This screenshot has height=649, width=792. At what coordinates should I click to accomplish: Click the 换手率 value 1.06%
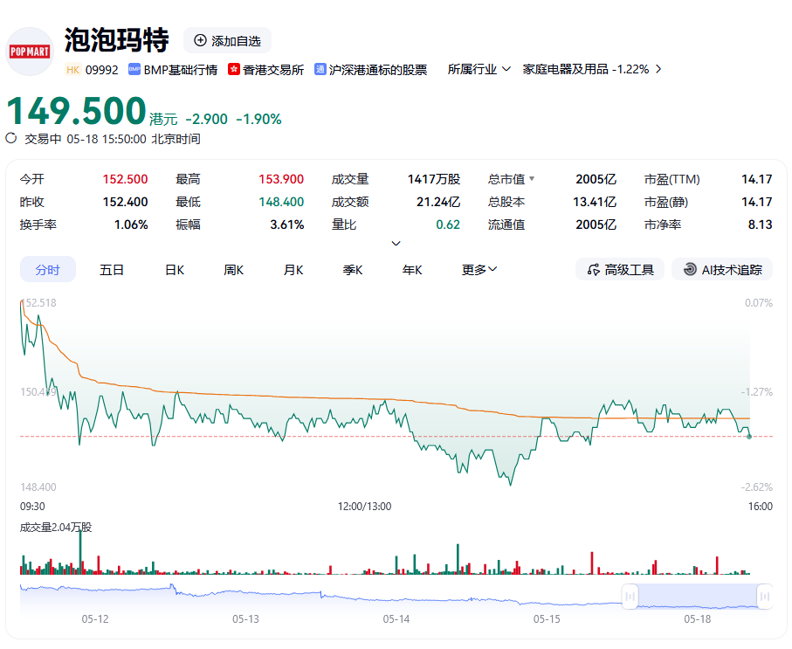131,224
